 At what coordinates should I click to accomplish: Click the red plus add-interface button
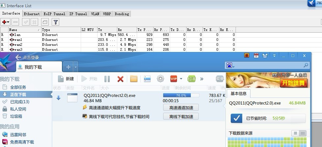[x=4, y=22]
